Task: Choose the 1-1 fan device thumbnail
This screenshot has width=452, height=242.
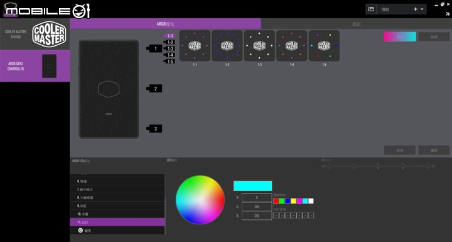Action: pos(195,46)
